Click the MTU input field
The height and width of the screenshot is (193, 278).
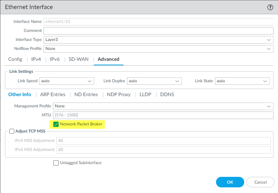point(163,115)
